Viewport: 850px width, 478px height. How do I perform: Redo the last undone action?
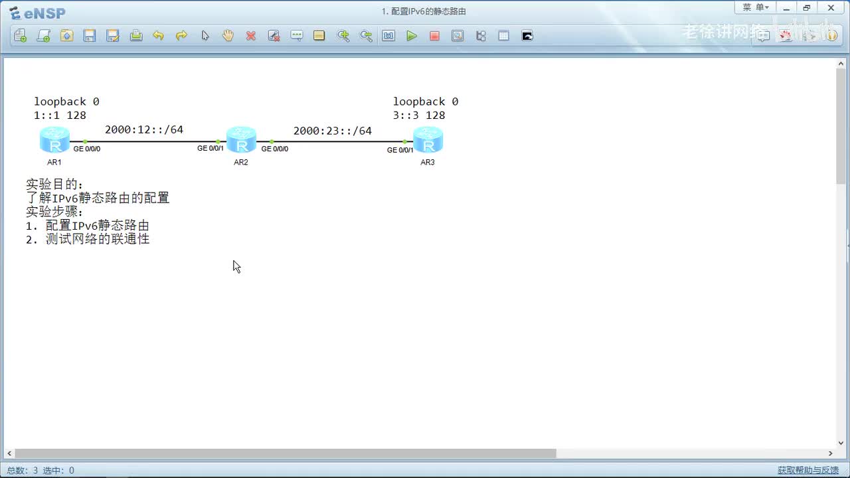[181, 36]
